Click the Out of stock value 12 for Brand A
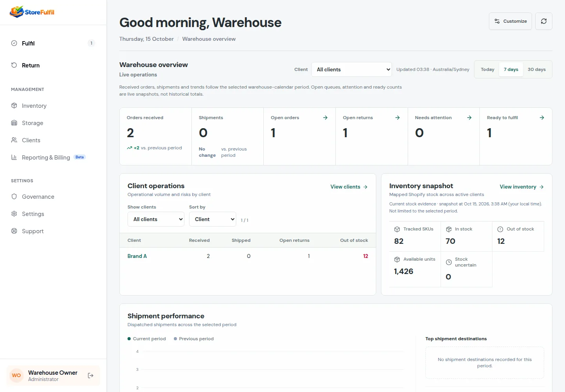The image size is (565, 392). 365,256
